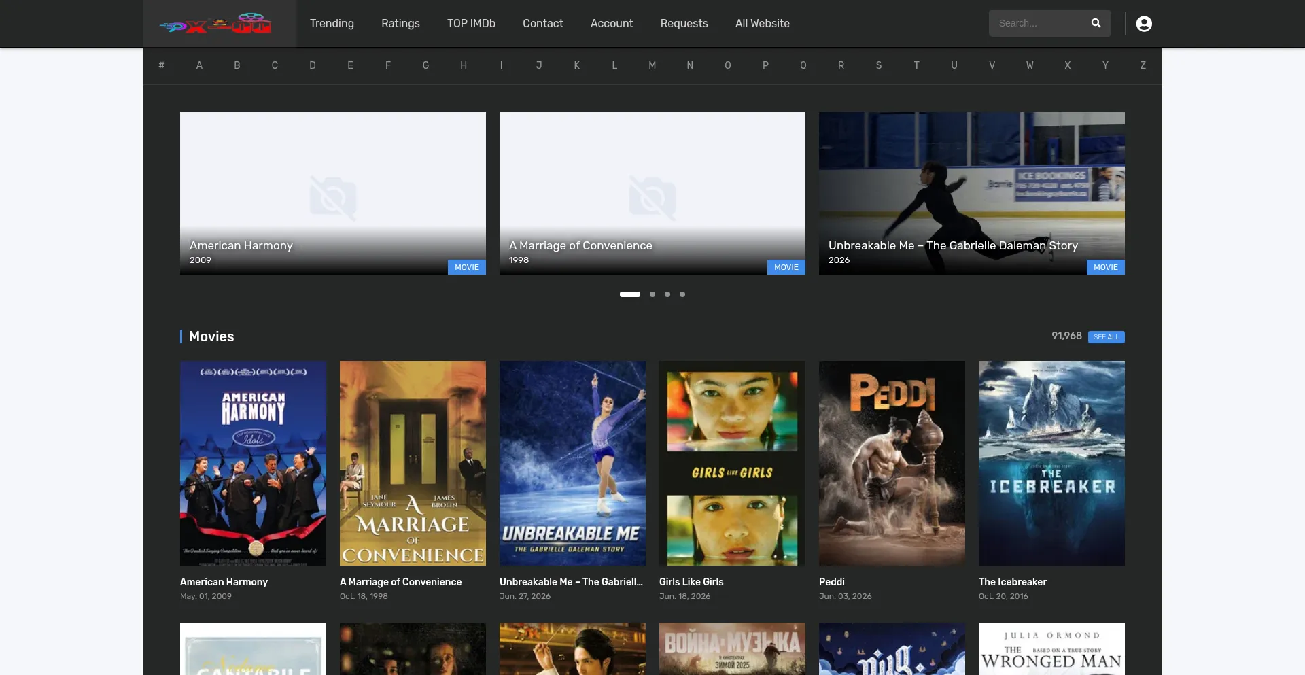Open the Unbreakable Me featured slide

tap(972, 193)
